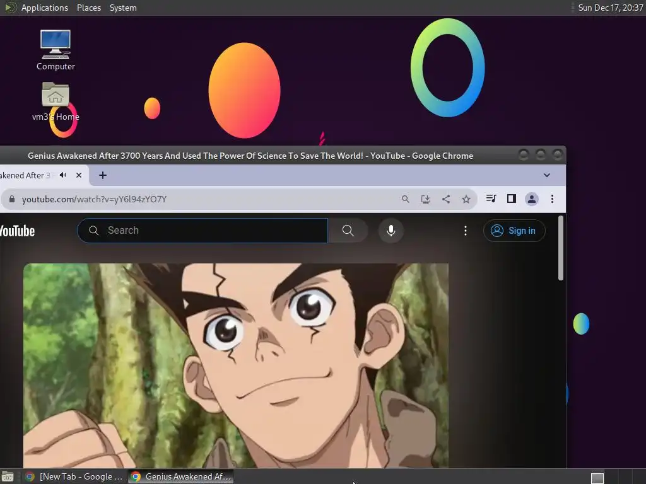
Task: Open the Places menu
Action: [88, 8]
